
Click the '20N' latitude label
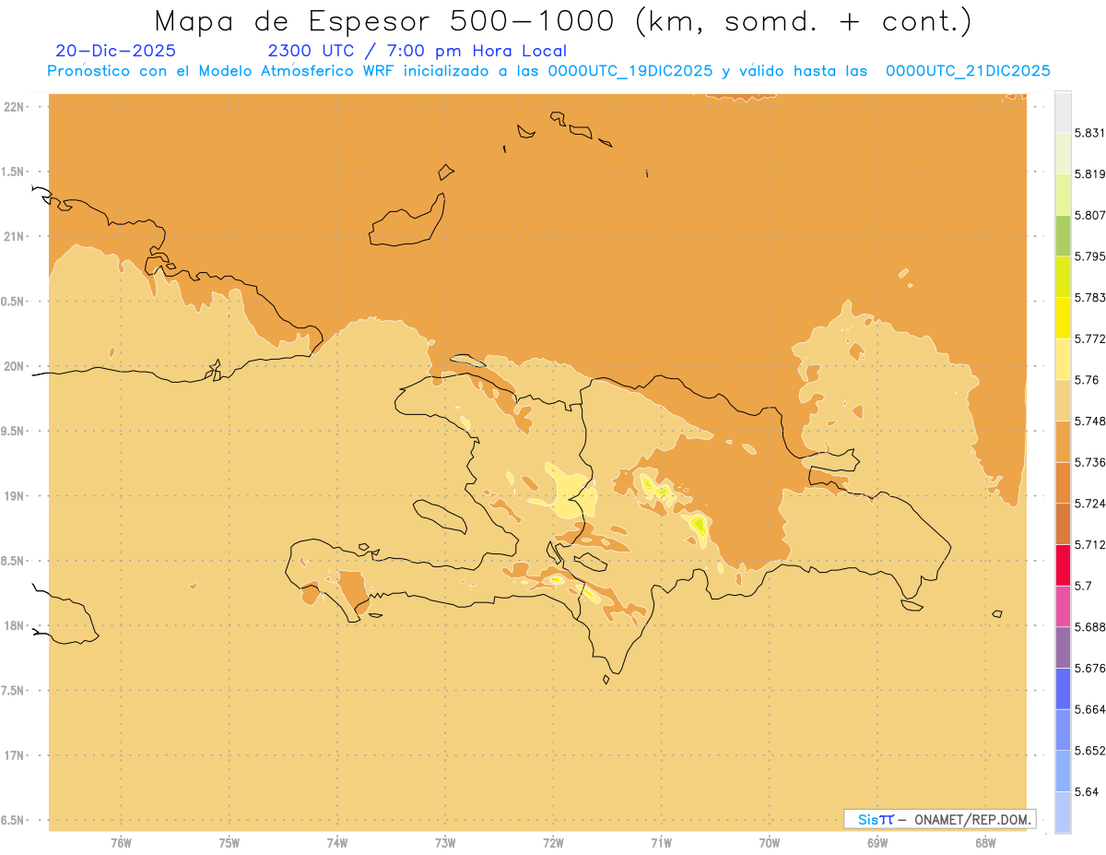(16, 366)
